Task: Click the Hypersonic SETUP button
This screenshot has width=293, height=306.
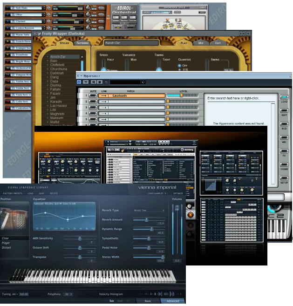Action: point(284,178)
